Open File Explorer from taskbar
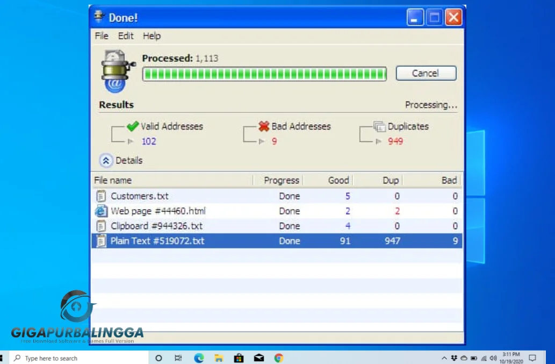Screen dimensions: 555x364 [x=219, y=358]
